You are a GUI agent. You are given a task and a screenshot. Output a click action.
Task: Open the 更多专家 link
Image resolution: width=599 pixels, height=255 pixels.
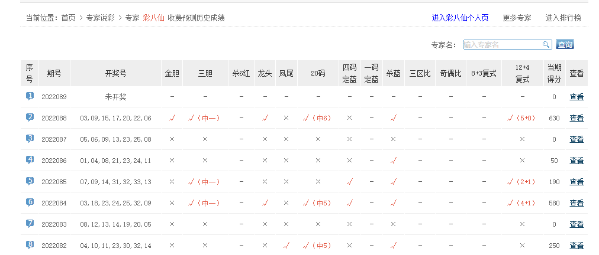pyautogui.click(x=517, y=18)
